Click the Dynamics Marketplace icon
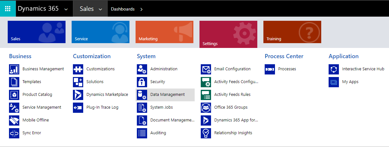The width and height of the screenshot is (389, 147). [78, 95]
